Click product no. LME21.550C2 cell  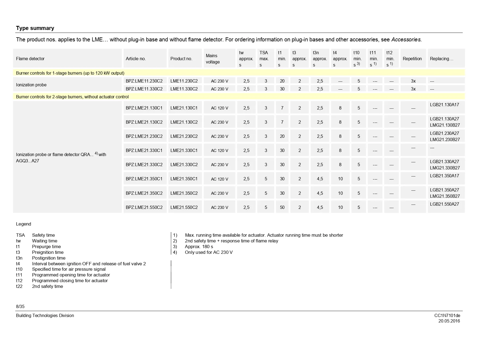pos(184,207)
